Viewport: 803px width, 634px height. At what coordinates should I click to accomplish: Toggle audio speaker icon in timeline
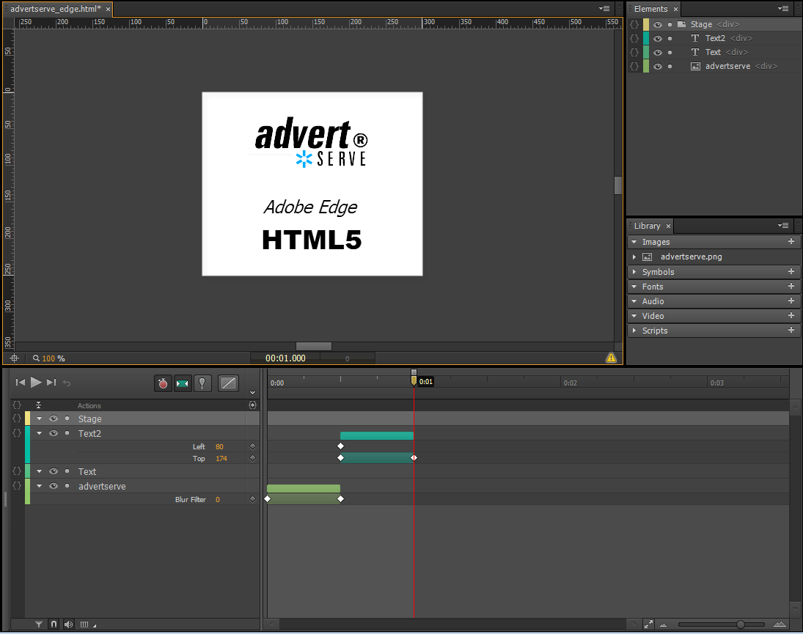[69, 624]
